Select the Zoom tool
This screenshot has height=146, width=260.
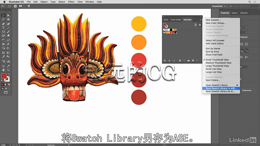coord(8,70)
